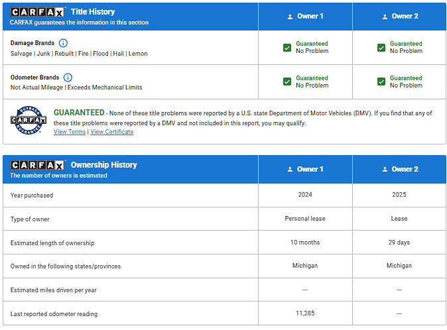Click Owner 2 person icon in Ownership History
The height and width of the screenshot is (330, 447).
[x=384, y=170]
